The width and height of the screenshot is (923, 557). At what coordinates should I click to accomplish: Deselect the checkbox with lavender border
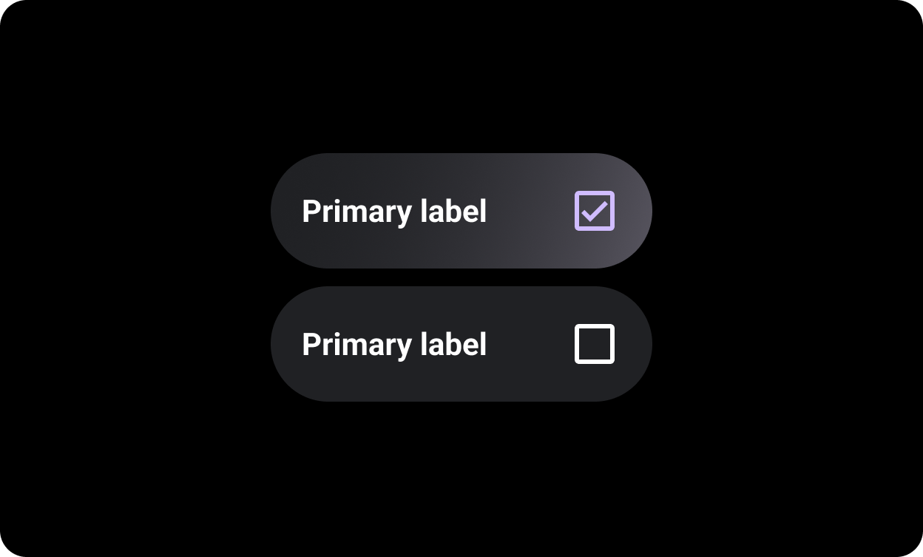595,211
